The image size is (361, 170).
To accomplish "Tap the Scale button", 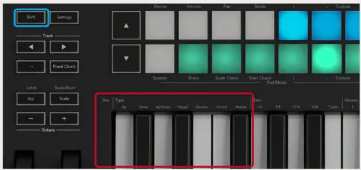I will click(x=64, y=99).
